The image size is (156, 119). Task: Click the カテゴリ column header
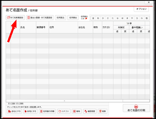tap(108, 27)
